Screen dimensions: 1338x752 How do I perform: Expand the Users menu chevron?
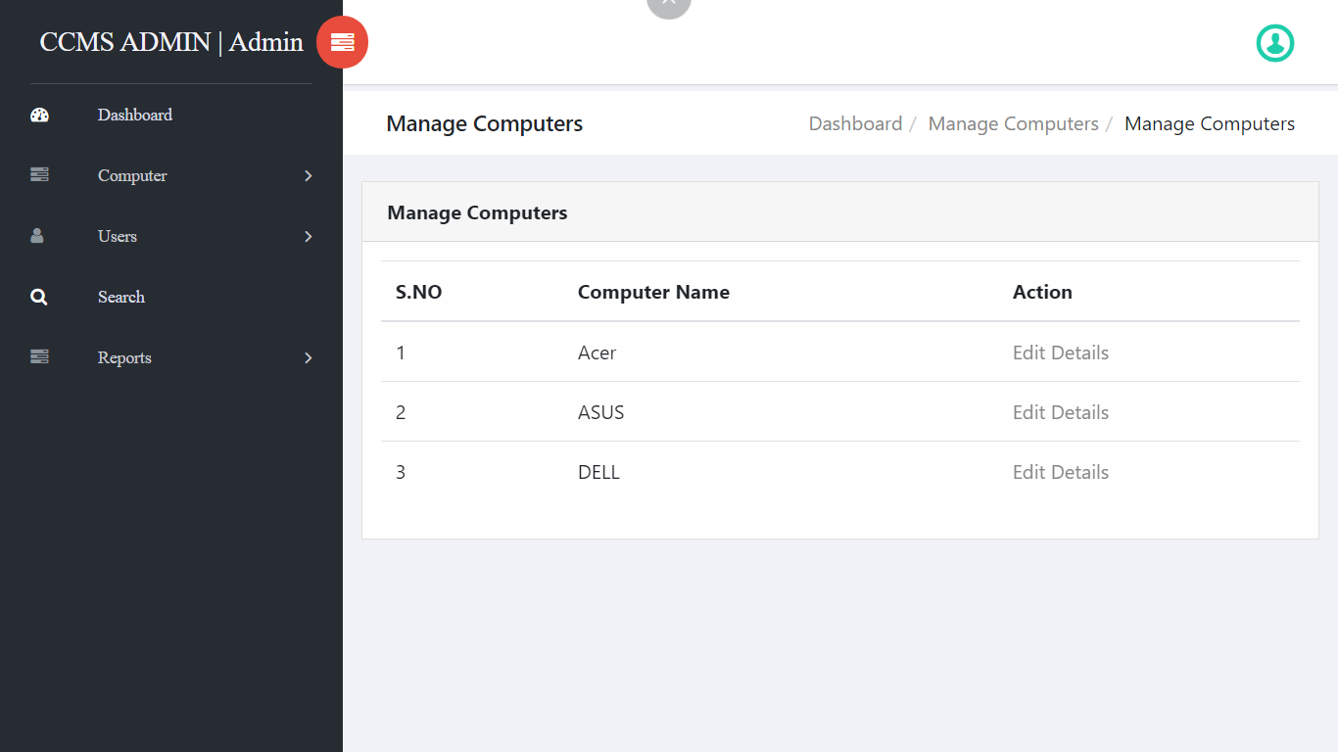pos(308,237)
